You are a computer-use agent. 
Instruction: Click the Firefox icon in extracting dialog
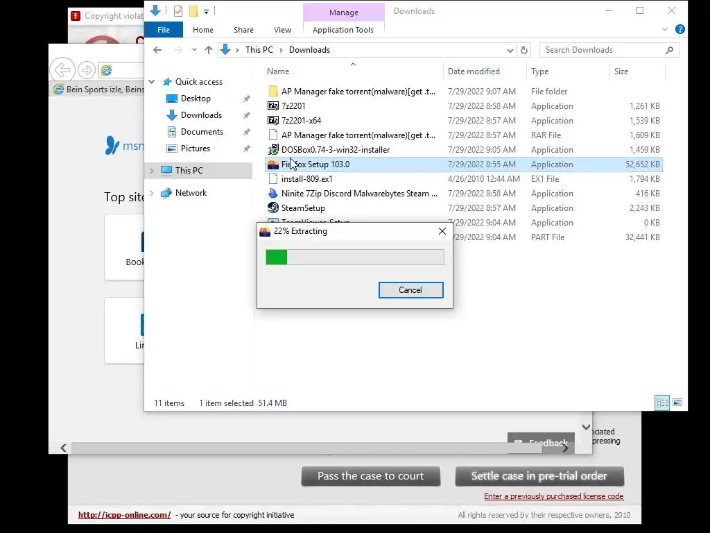click(x=265, y=231)
